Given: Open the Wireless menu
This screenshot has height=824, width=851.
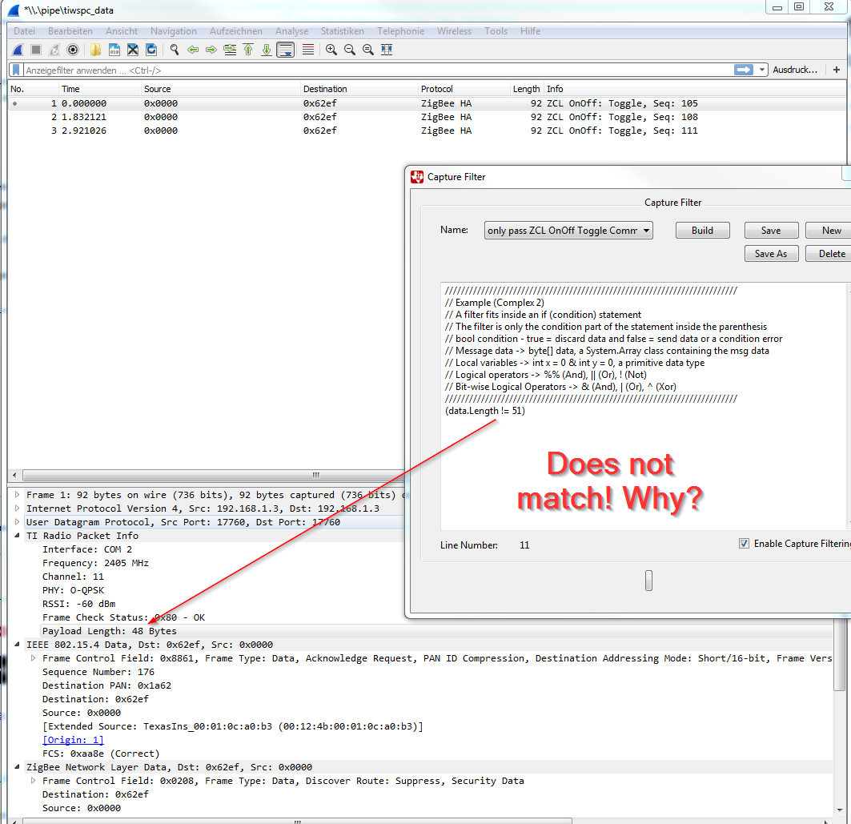Looking at the screenshot, I should click(454, 31).
